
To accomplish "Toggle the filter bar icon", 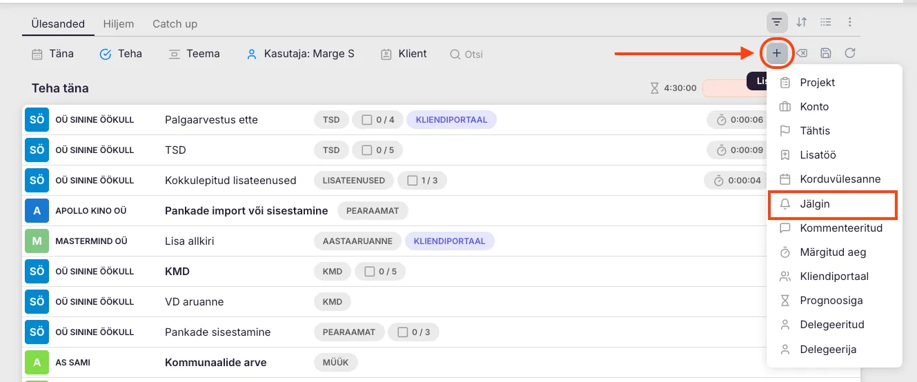I will click(x=777, y=22).
